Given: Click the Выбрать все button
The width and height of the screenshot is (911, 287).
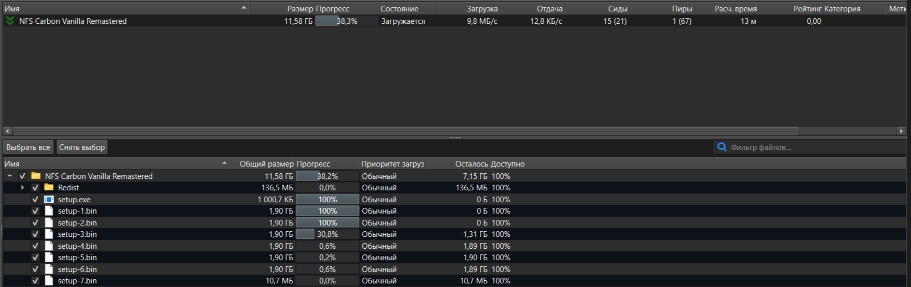Looking at the screenshot, I should [29, 147].
